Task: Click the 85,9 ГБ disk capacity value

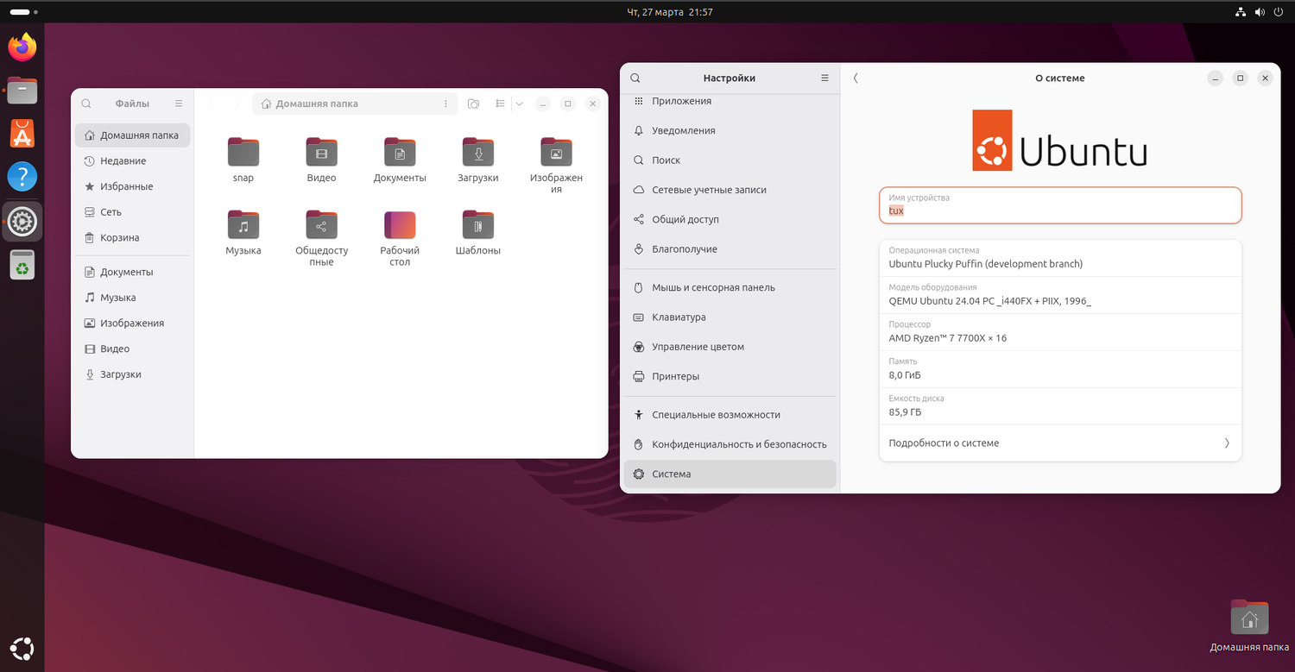Action: pyautogui.click(x=905, y=412)
